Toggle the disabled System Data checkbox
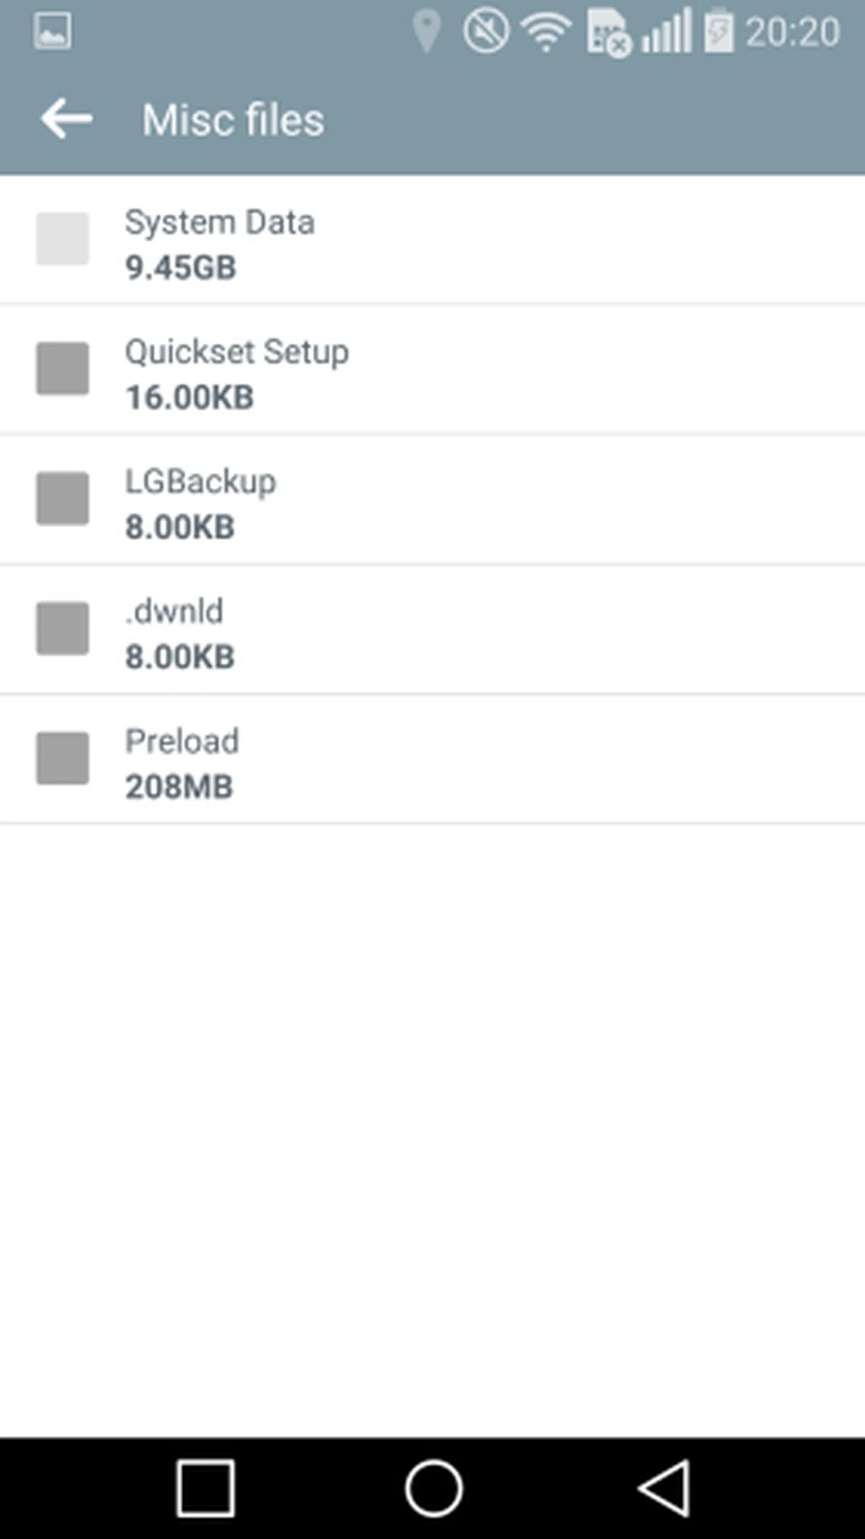The width and height of the screenshot is (865, 1539). click(63, 239)
